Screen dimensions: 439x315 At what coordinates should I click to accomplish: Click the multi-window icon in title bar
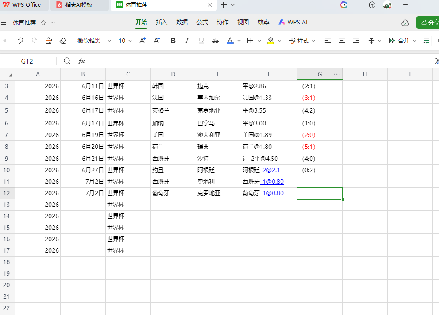(x=358, y=5)
